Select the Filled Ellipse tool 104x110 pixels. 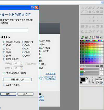[97, 12]
